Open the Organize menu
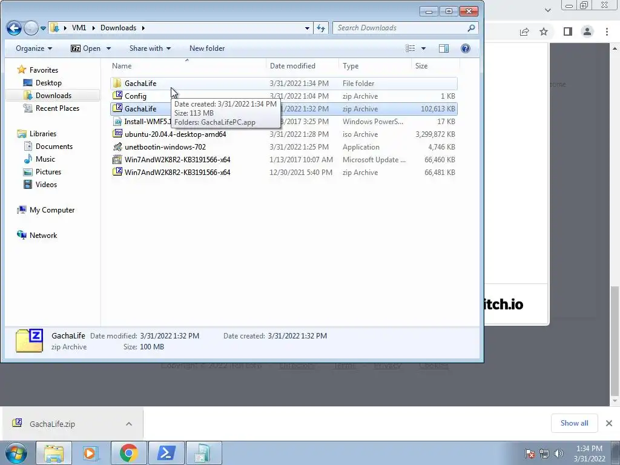 pos(34,48)
